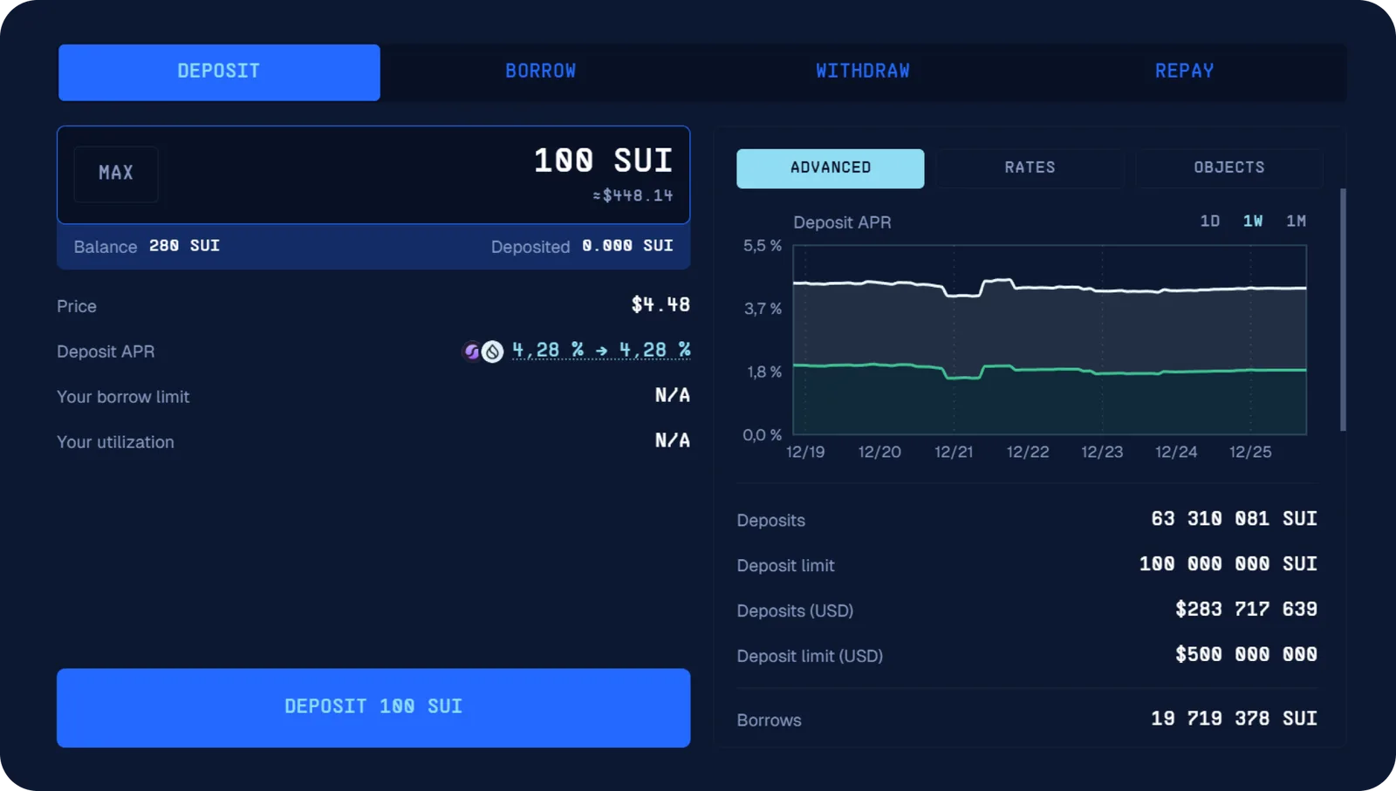Go to the Repay tab
The width and height of the screenshot is (1396, 791).
(x=1185, y=72)
